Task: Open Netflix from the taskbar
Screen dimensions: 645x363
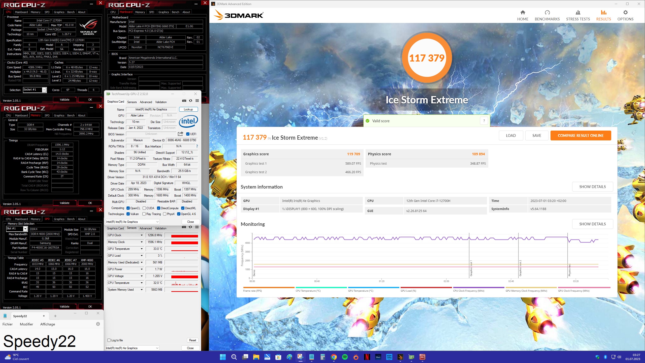Action: pos(367,357)
